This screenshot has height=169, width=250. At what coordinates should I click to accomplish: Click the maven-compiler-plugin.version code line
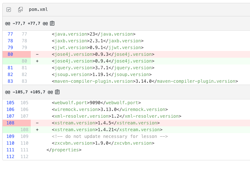click(x=145, y=81)
